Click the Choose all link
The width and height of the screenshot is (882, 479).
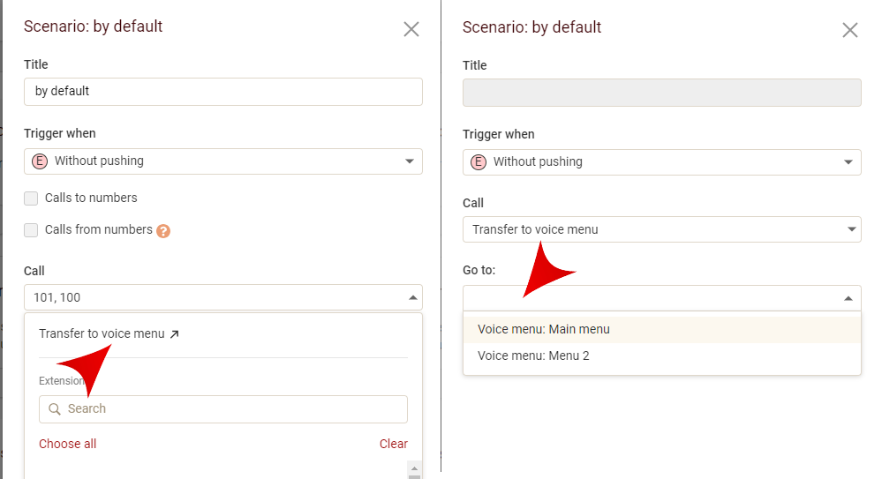point(68,444)
